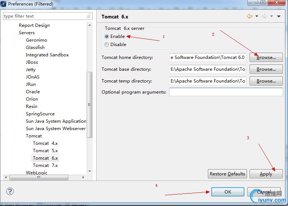The height and width of the screenshot is (206, 288).
Task: Click the horizontal scroll right arrow
Action: point(83,177)
